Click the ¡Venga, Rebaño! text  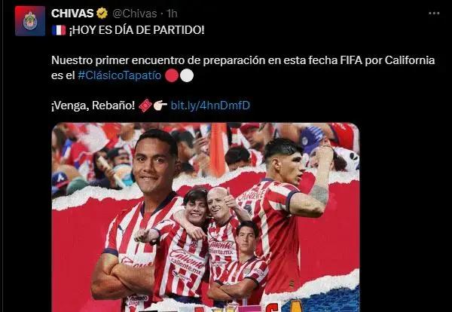point(93,106)
